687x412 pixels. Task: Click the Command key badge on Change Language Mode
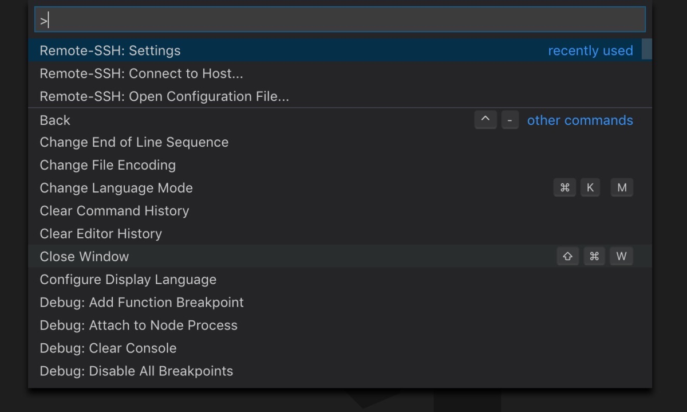564,187
